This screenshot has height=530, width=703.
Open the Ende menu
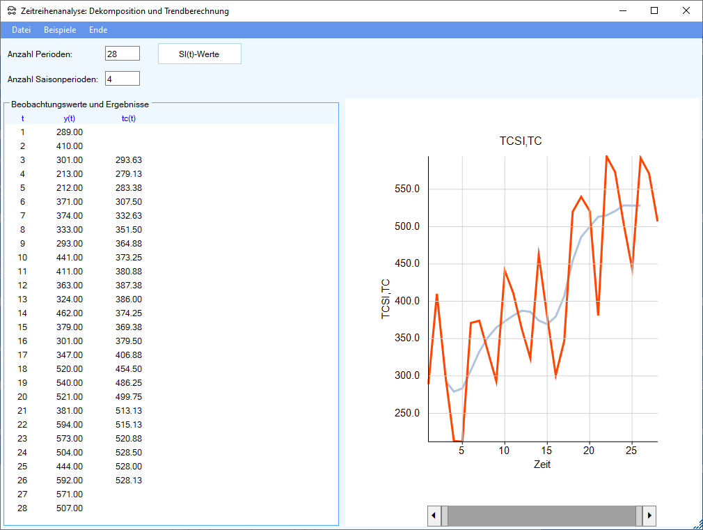(98, 30)
